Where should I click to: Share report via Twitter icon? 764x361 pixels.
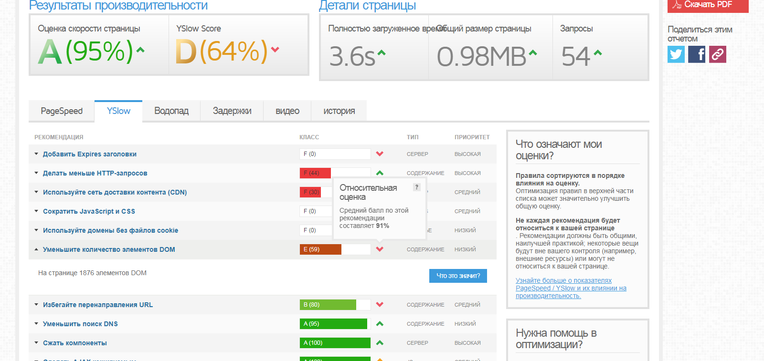pos(676,54)
